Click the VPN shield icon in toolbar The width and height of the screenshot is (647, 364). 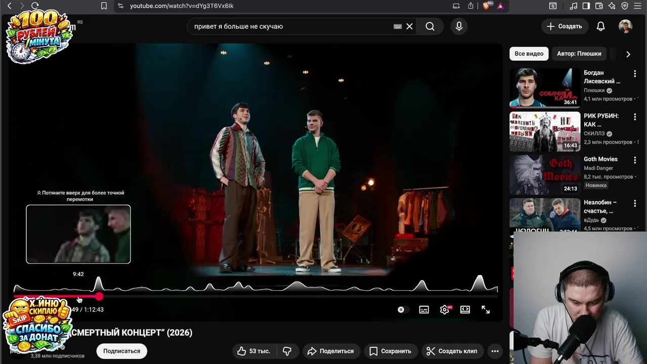[625, 6]
